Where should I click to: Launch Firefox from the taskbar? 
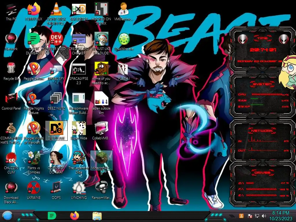point(75,216)
